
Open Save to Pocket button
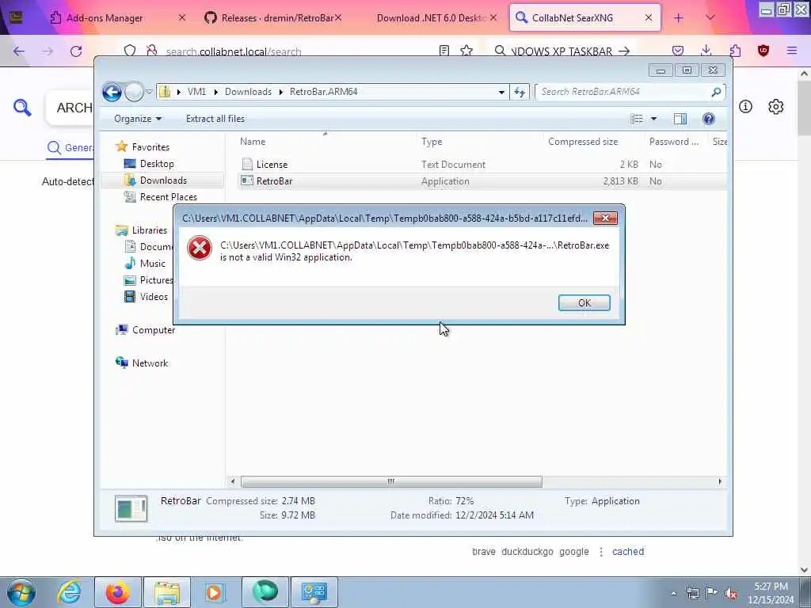[x=678, y=51]
